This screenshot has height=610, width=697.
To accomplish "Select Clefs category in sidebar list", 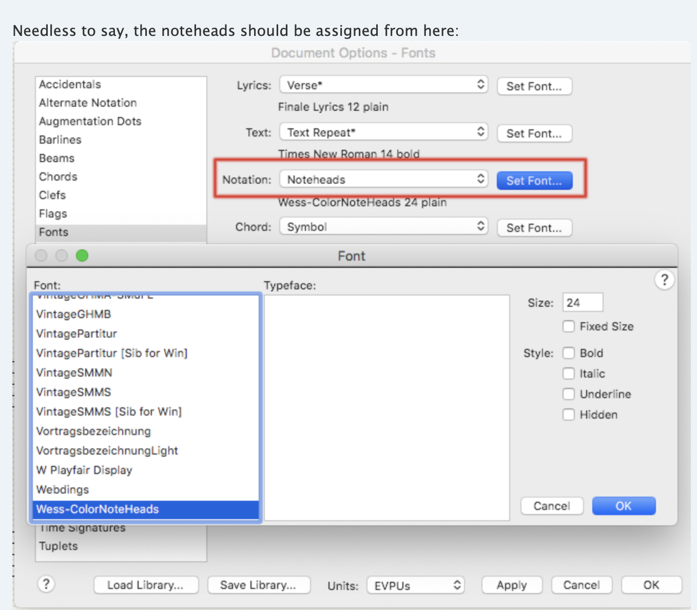I will 52,195.
